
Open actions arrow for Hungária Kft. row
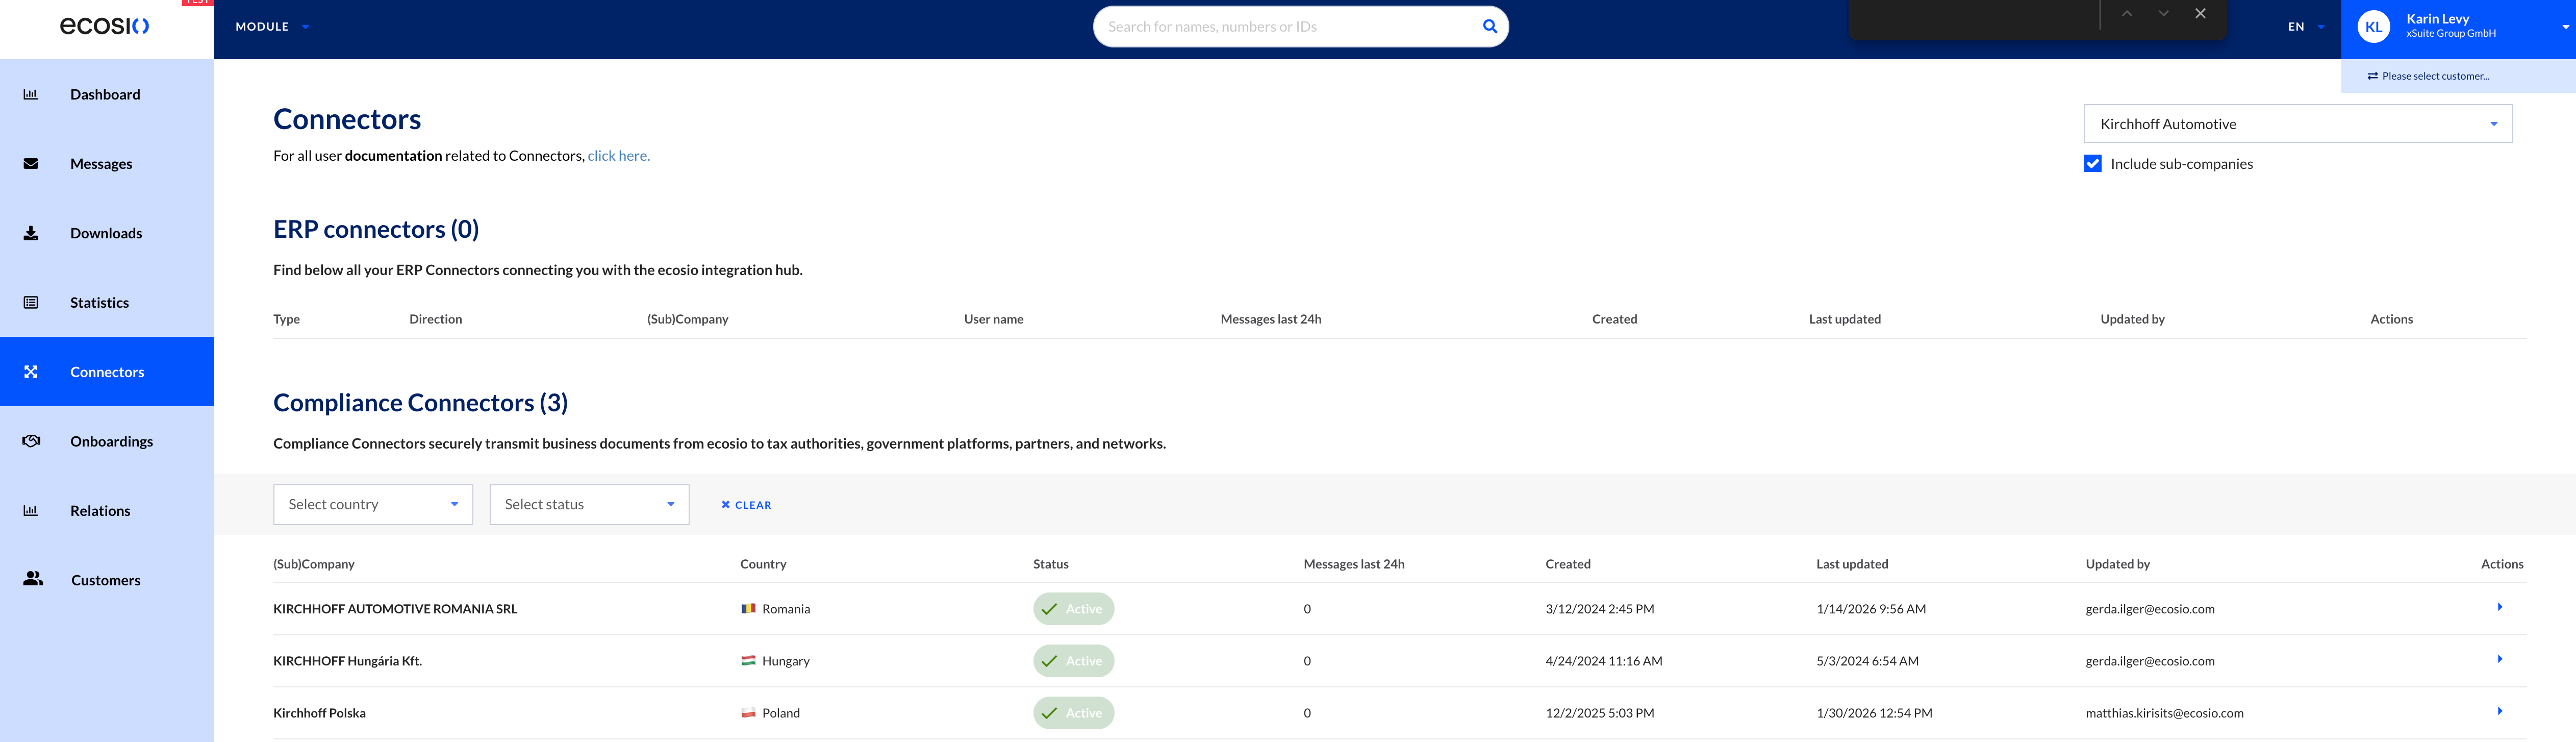coord(2499,659)
